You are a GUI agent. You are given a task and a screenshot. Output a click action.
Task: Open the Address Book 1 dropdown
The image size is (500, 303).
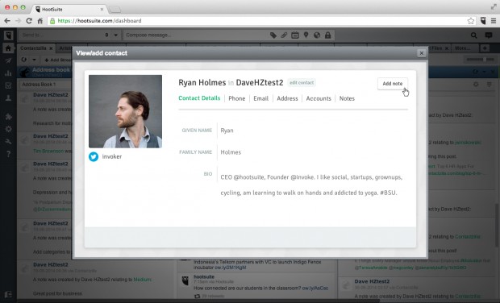pos(45,85)
